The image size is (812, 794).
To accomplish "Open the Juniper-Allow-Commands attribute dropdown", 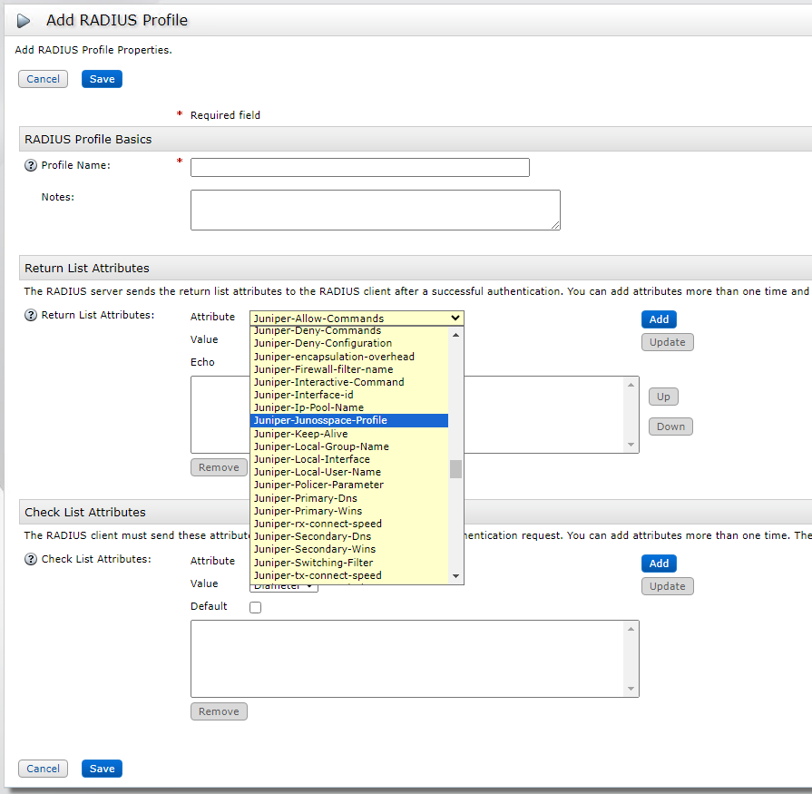I will (x=357, y=319).
